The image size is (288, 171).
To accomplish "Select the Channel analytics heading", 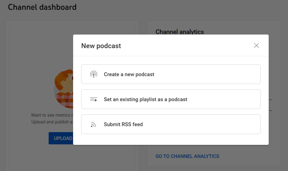I will click(x=179, y=32).
